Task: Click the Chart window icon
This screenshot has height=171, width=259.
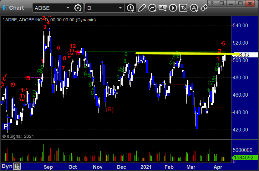Action: coord(5,8)
